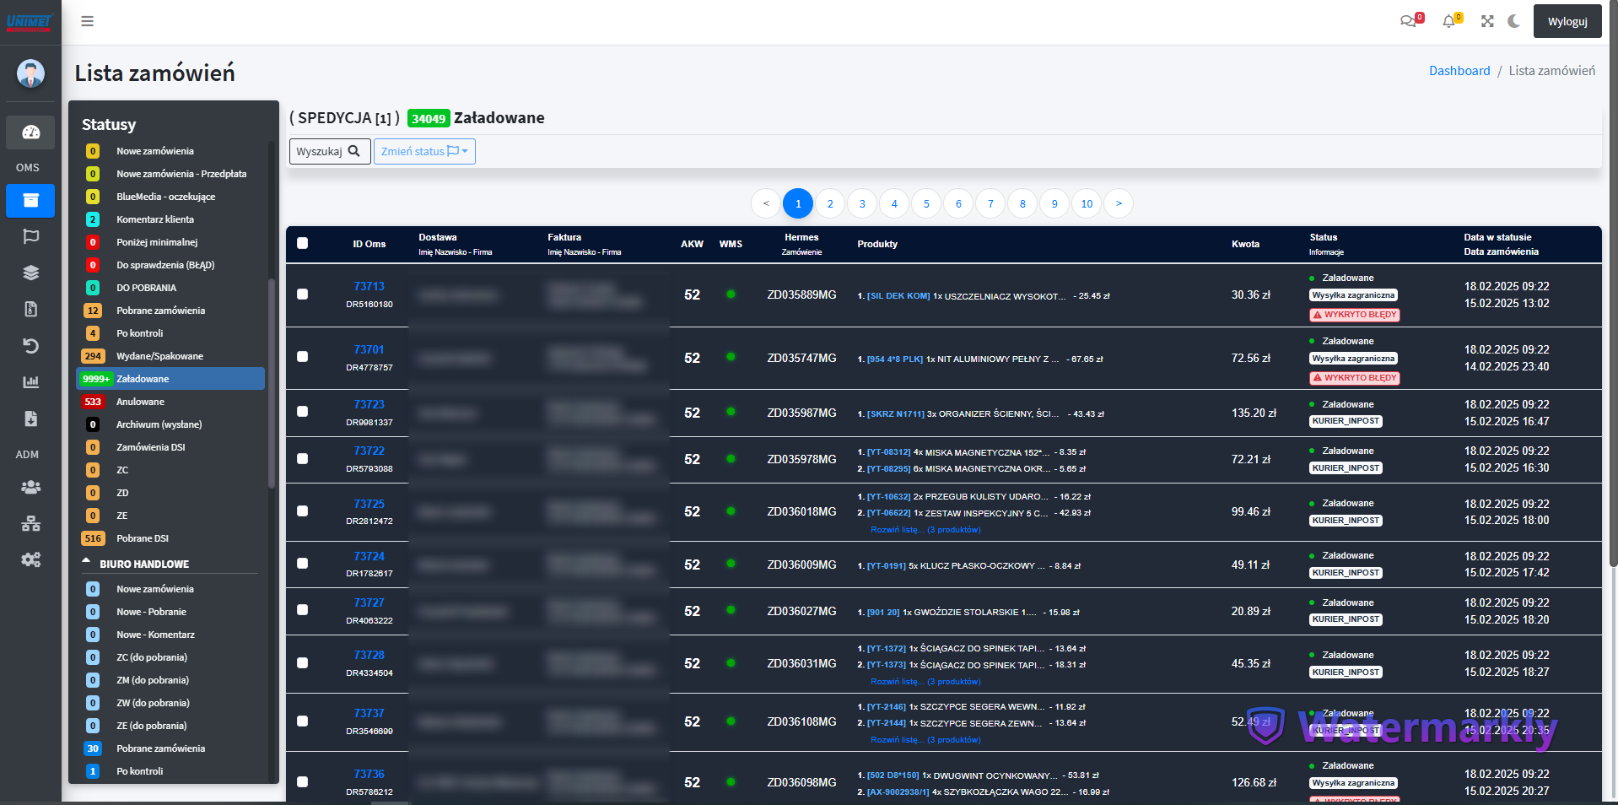1618x805 pixels.
Task: Open the file download sidebar icon
Action: (30, 419)
